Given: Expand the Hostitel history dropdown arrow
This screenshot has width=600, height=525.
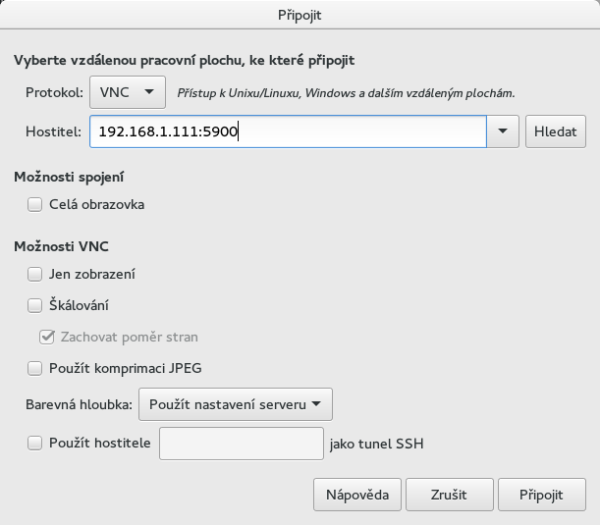Looking at the screenshot, I should click(x=503, y=131).
